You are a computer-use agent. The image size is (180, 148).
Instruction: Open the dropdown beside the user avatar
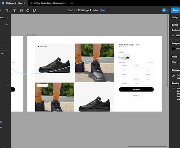(x=168, y=10)
